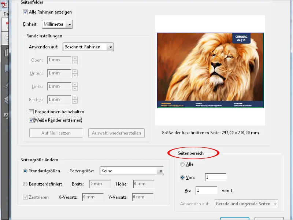Click the Größe der beschnittenen Seite text
Viewport: 293px width, 220px height.
[210, 133]
